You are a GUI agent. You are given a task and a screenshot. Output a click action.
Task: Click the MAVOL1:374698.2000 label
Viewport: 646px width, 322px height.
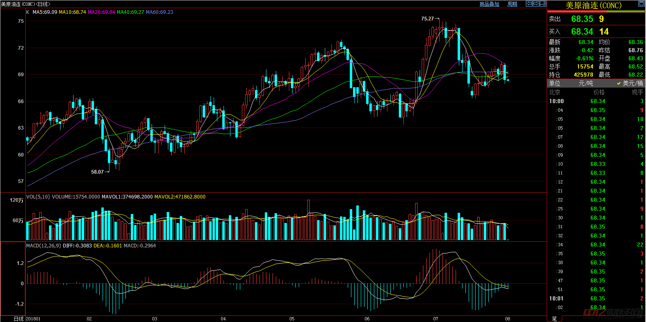click(127, 197)
